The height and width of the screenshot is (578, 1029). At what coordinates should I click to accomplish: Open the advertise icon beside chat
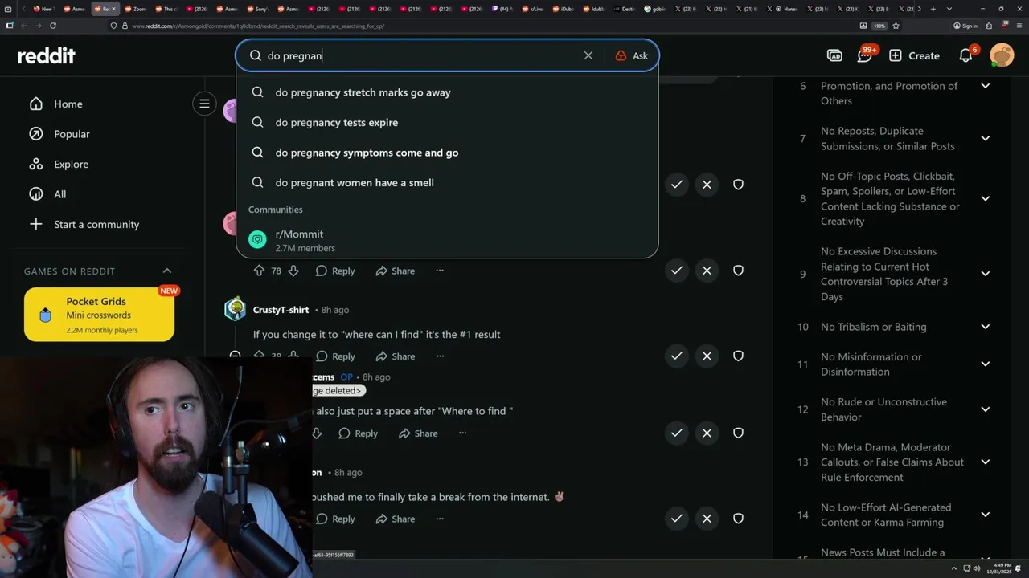[x=834, y=55]
